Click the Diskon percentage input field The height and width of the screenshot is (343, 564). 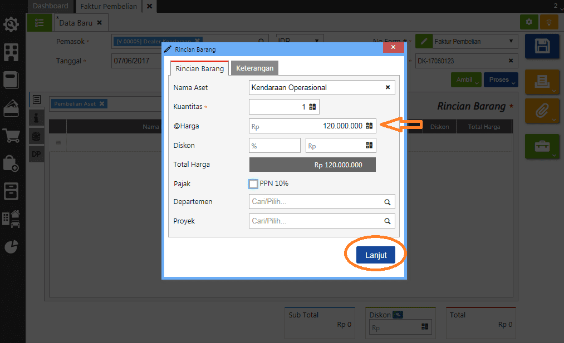pyautogui.click(x=274, y=145)
